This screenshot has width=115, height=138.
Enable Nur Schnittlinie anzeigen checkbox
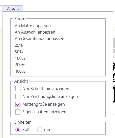[18, 89]
